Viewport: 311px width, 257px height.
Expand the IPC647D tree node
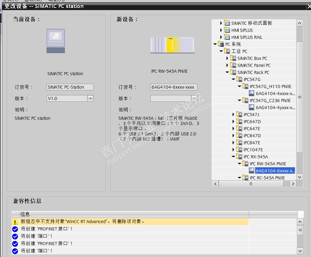[x=233, y=121]
